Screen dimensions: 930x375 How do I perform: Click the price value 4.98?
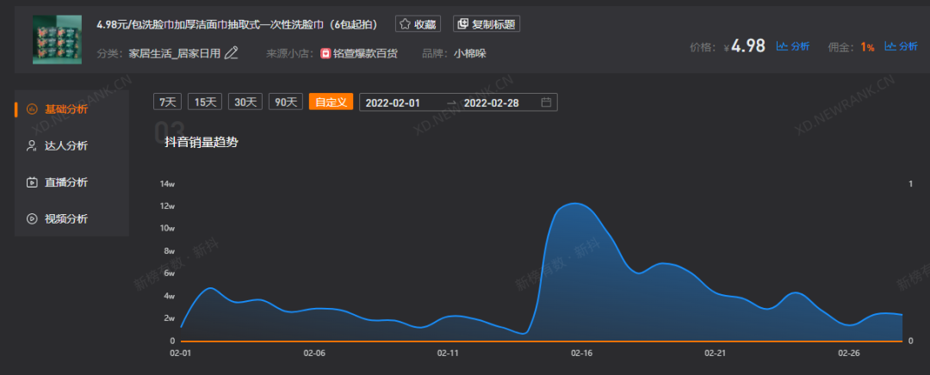click(748, 46)
